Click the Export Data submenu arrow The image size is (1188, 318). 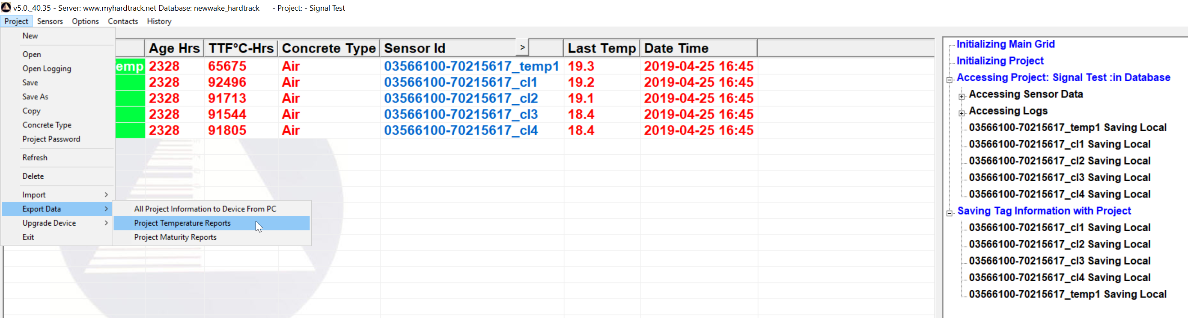(x=107, y=209)
